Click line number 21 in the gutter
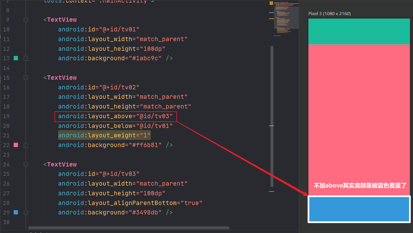413x233 pixels. pos(6,135)
